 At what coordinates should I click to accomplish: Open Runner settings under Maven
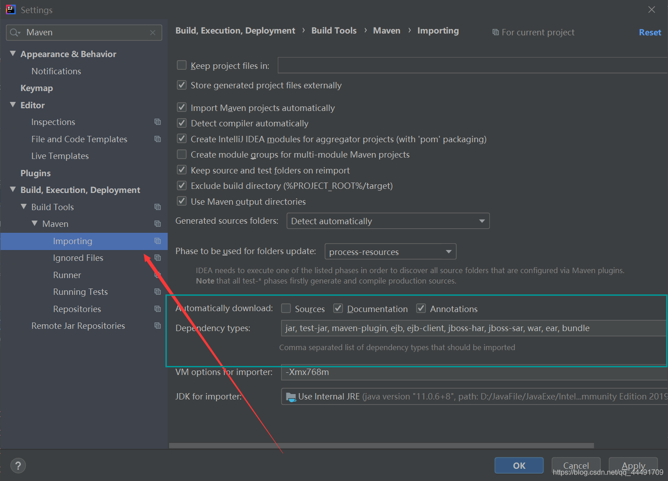tap(67, 275)
